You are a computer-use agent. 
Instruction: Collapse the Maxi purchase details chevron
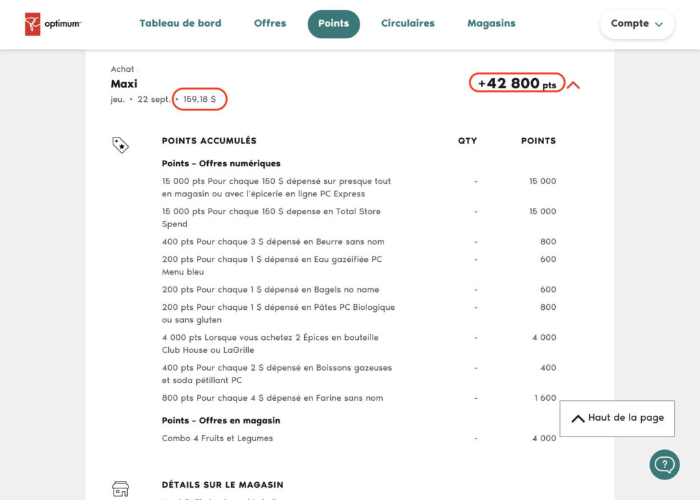pyautogui.click(x=574, y=85)
